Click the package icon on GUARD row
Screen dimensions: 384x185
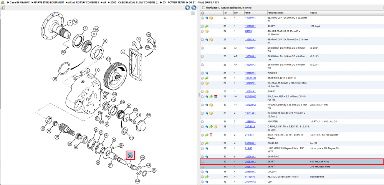coord(207,91)
